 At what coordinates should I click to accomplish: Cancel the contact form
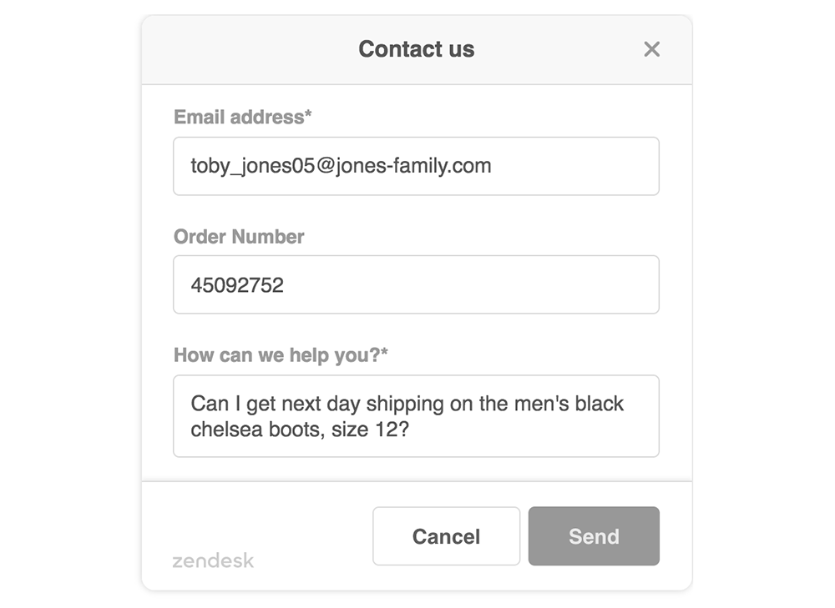tap(446, 536)
